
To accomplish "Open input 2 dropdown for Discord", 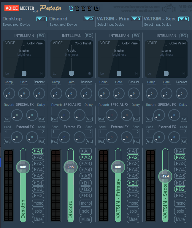I will [89, 19].
